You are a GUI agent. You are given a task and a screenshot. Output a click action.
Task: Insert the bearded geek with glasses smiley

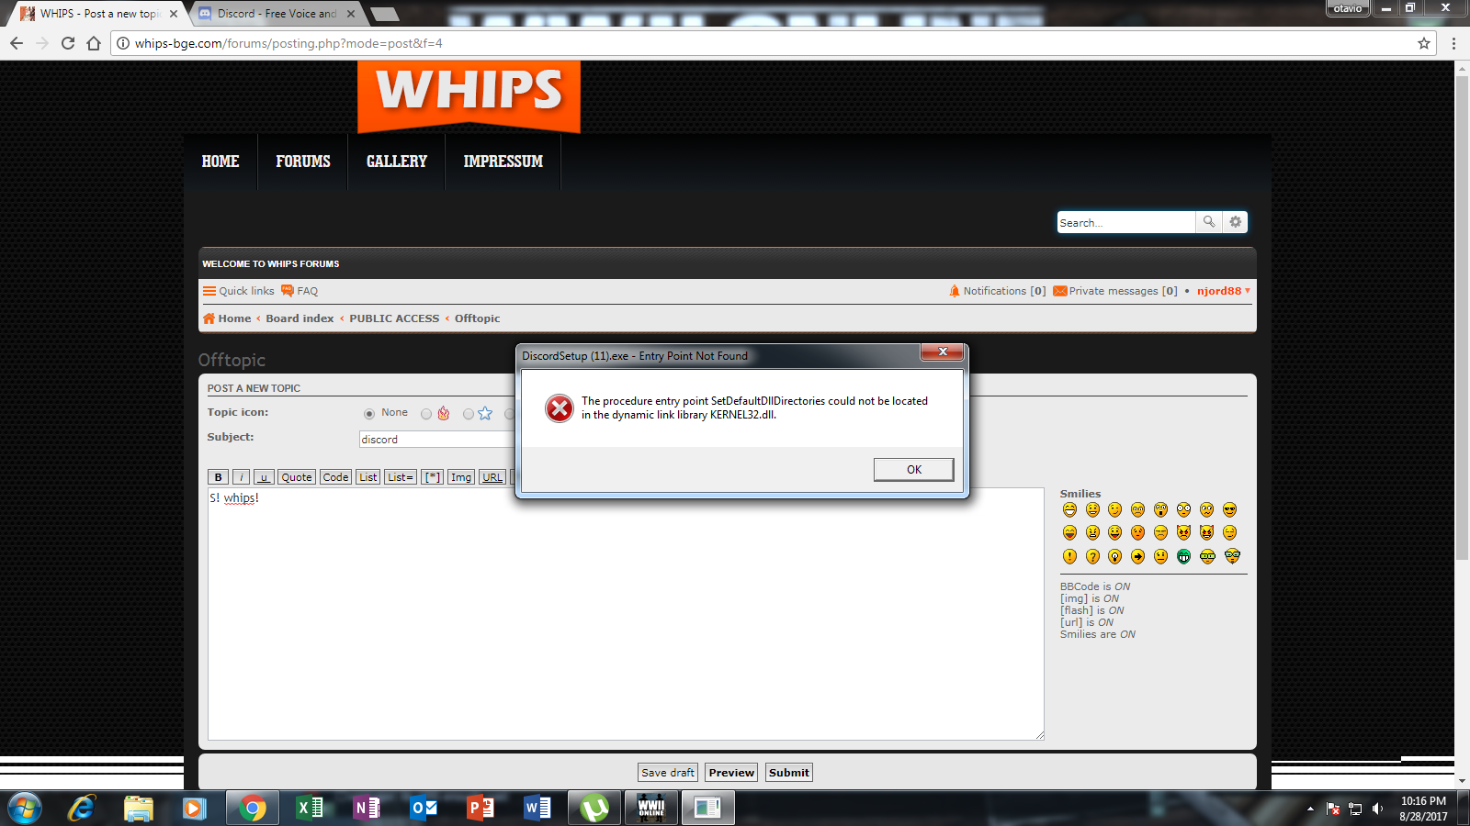(x=1232, y=556)
